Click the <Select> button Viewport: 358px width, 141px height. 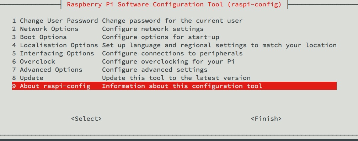[86, 119]
